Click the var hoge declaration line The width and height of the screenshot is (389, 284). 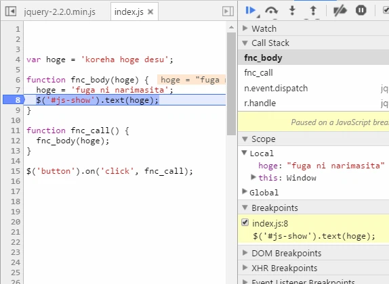(x=100, y=60)
